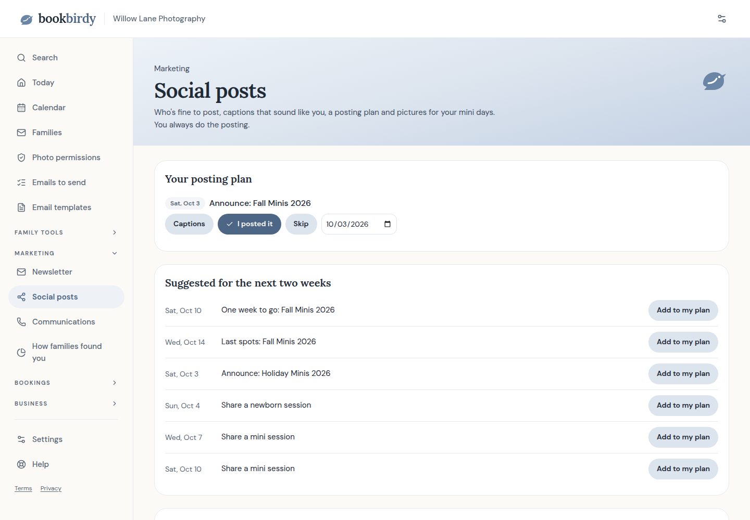Image resolution: width=750 pixels, height=520 pixels.
Task: Open the calendar picker icon in the date field
Action: [x=387, y=224]
